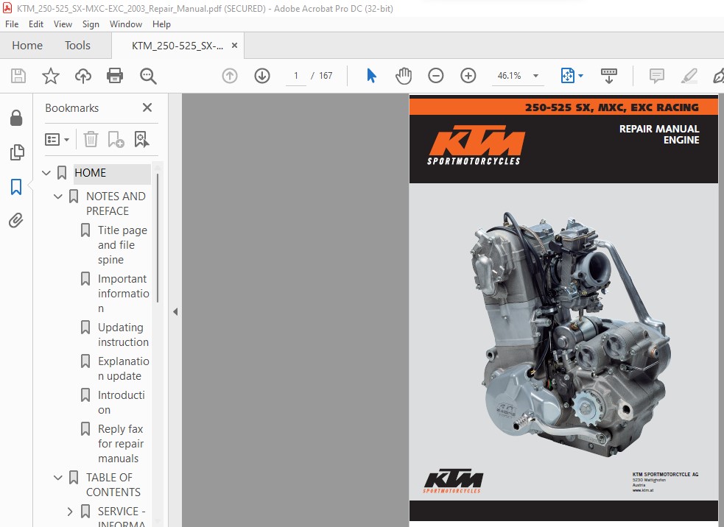
Task: Click the scrolling mode keyboard-arrow icon
Action: click(x=609, y=76)
